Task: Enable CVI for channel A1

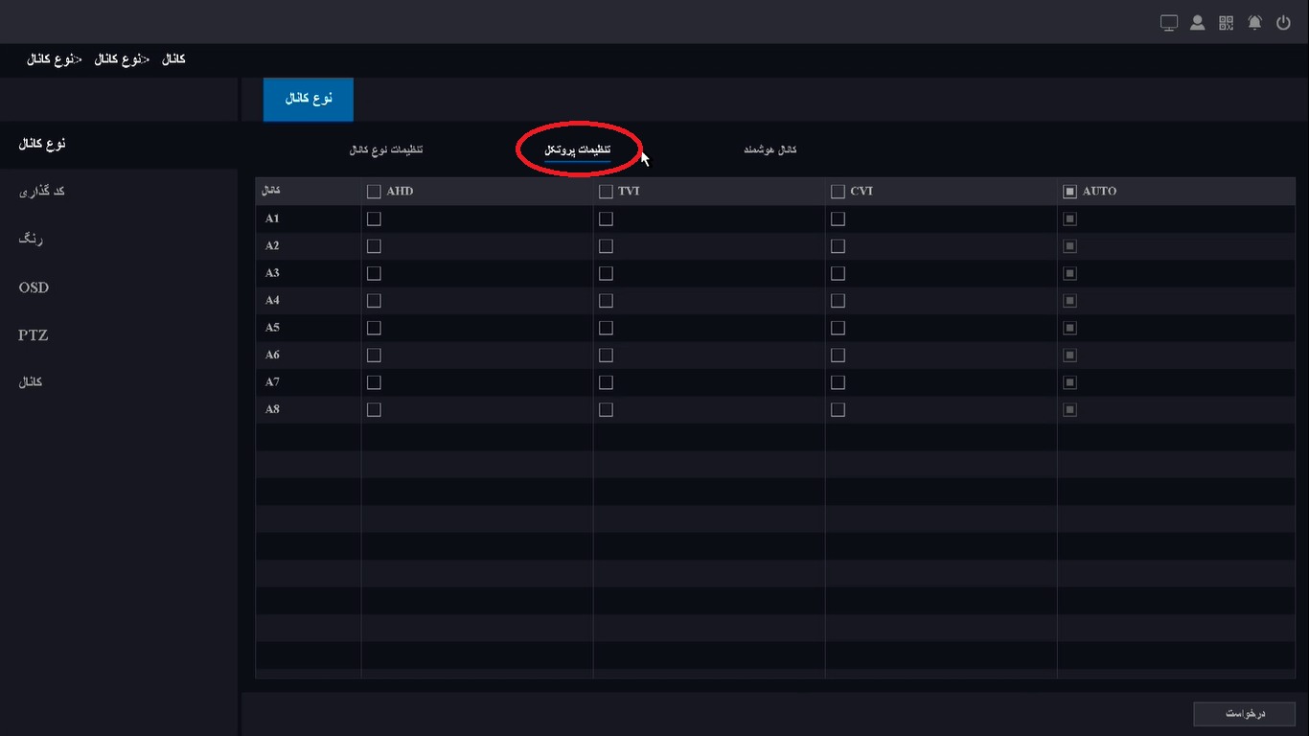Action: click(x=838, y=218)
